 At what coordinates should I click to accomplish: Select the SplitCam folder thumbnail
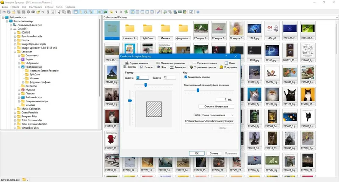click(147, 30)
